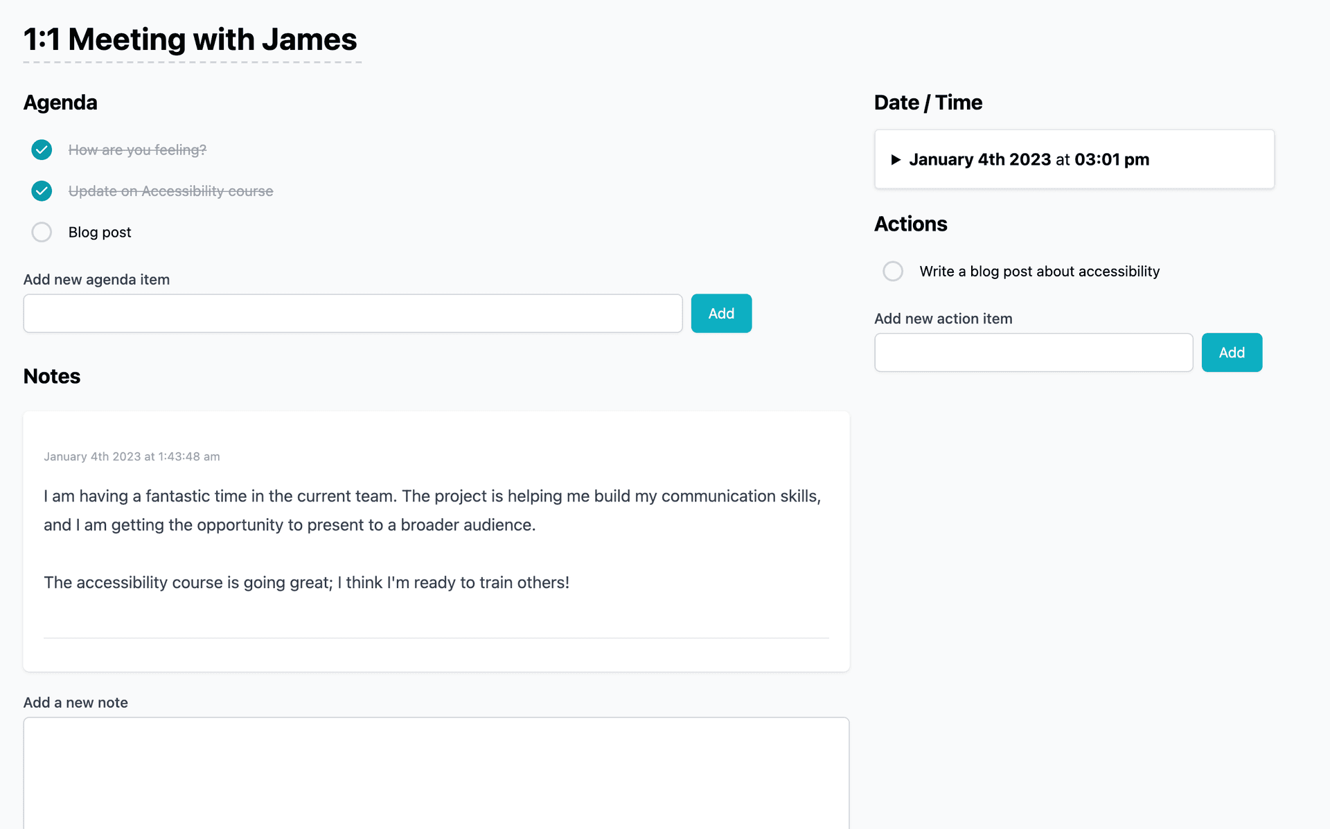The height and width of the screenshot is (829, 1330).
Task: Click the disclosure triangle next to January 4th 2023
Action: click(896, 159)
